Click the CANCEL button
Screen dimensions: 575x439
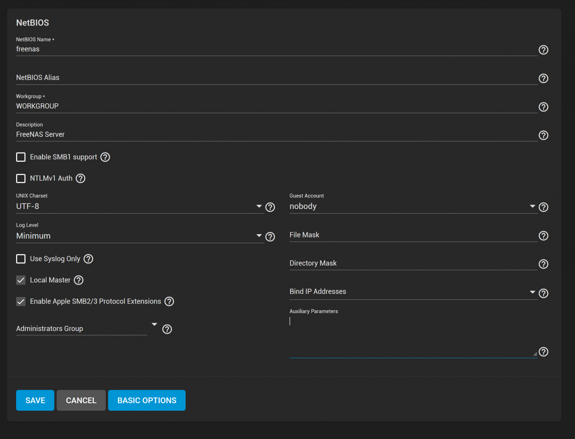coord(81,400)
